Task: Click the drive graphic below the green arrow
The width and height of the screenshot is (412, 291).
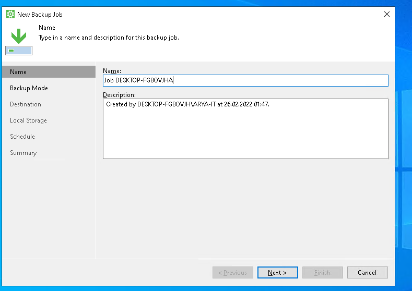Action: [x=19, y=51]
